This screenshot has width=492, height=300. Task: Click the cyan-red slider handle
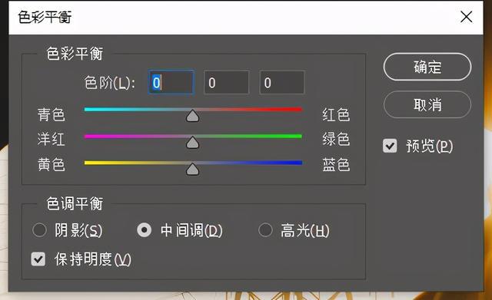[x=192, y=116]
